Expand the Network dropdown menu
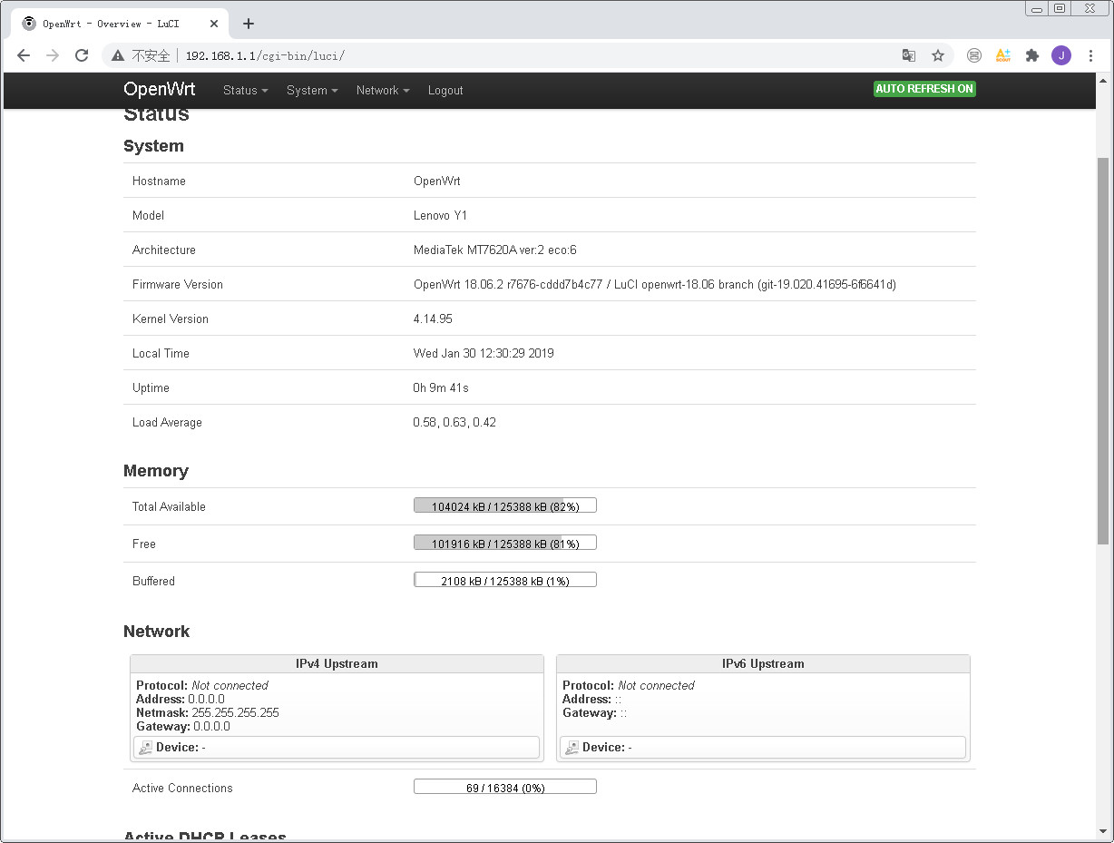The height and width of the screenshot is (843, 1114). pyautogui.click(x=383, y=91)
